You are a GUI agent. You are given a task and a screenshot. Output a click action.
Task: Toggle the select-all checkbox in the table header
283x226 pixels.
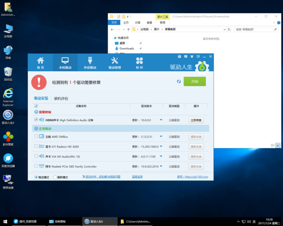click(36, 106)
